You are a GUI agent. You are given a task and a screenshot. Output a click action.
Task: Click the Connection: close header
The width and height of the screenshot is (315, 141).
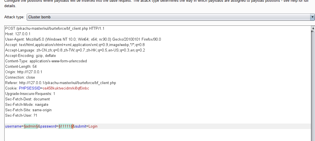click(x=20, y=78)
